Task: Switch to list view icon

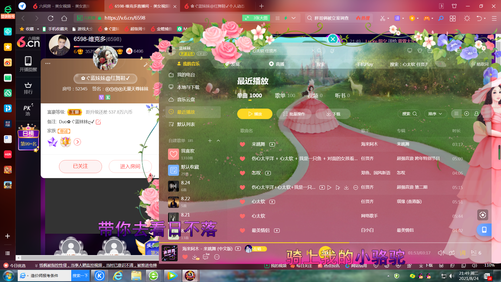Action: click(456, 114)
